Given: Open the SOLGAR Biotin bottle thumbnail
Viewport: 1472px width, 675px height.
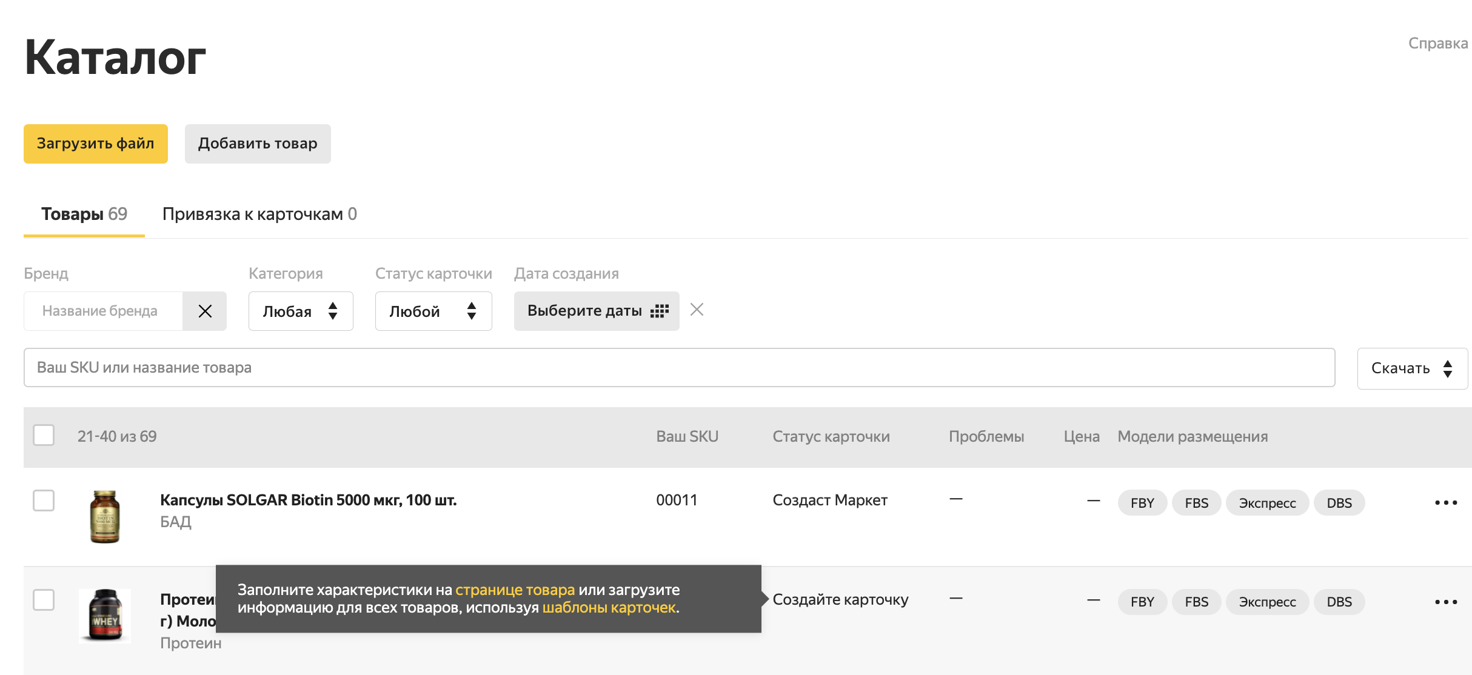Looking at the screenshot, I should 105,517.
